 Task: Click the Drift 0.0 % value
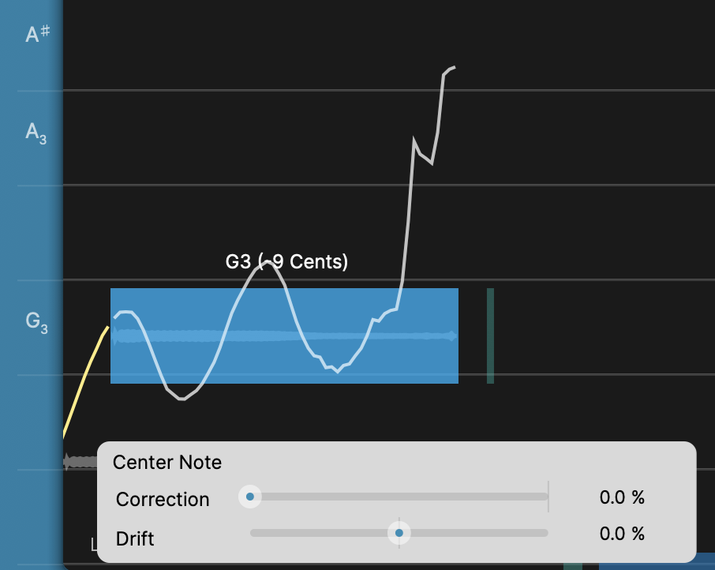(622, 534)
